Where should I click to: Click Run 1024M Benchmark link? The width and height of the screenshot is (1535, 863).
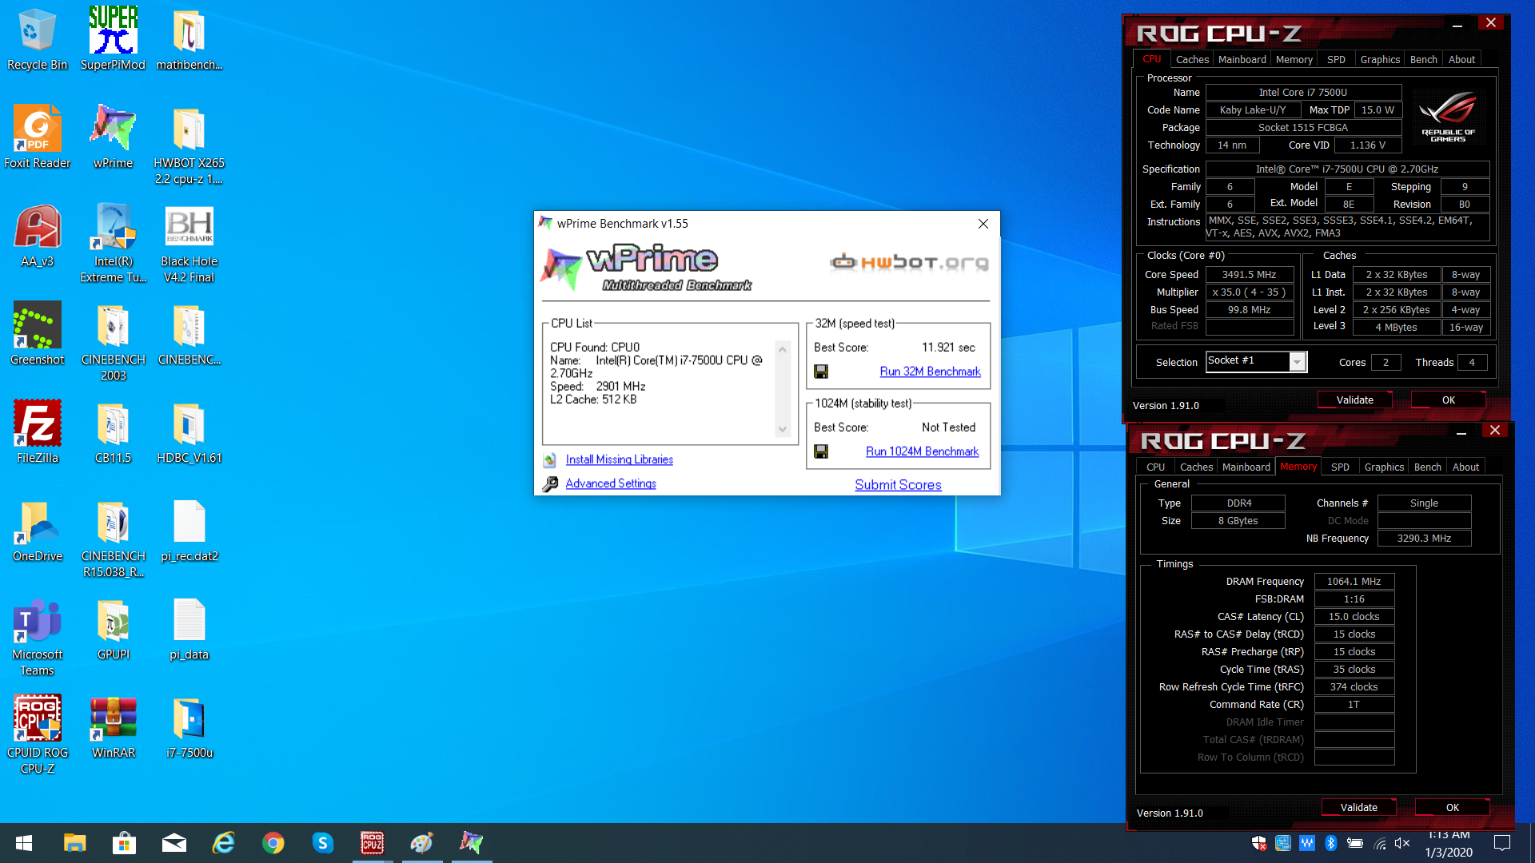coord(922,451)
